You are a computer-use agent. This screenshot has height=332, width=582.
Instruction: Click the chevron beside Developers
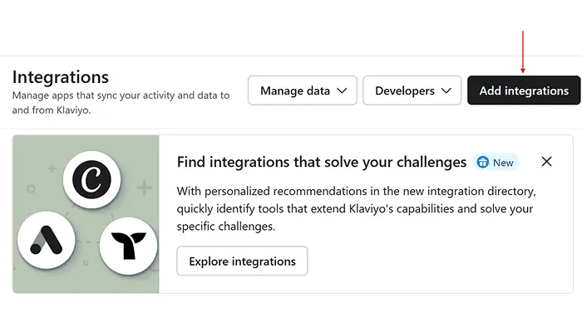click(446, 90)
